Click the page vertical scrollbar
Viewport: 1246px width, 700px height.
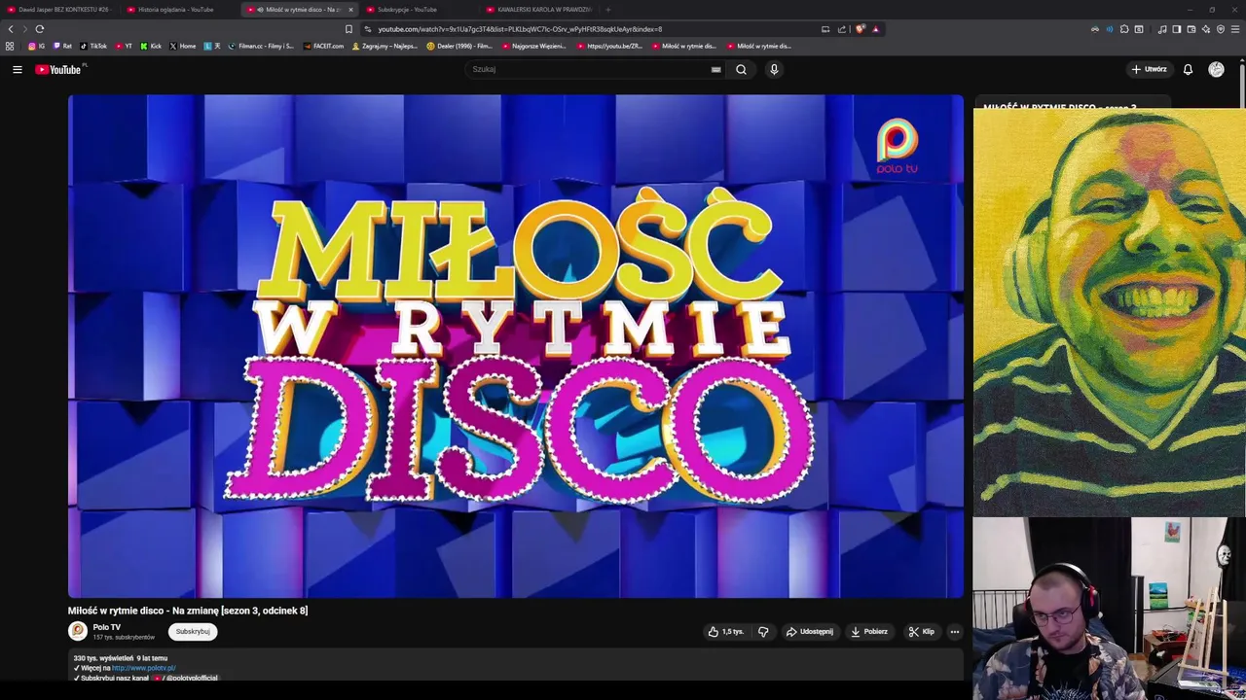(1243, 87)
